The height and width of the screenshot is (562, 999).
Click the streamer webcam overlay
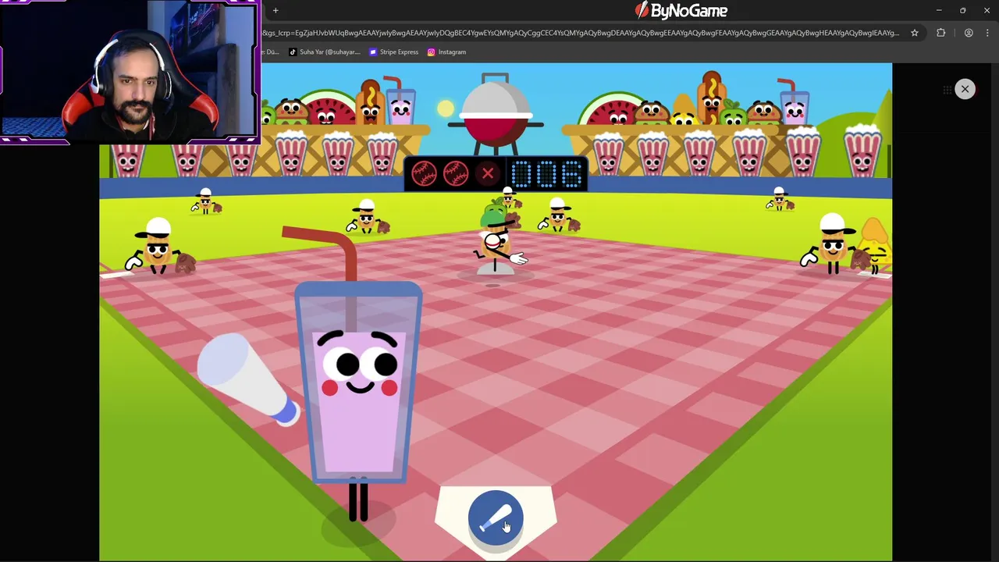(x=130, y=72)
